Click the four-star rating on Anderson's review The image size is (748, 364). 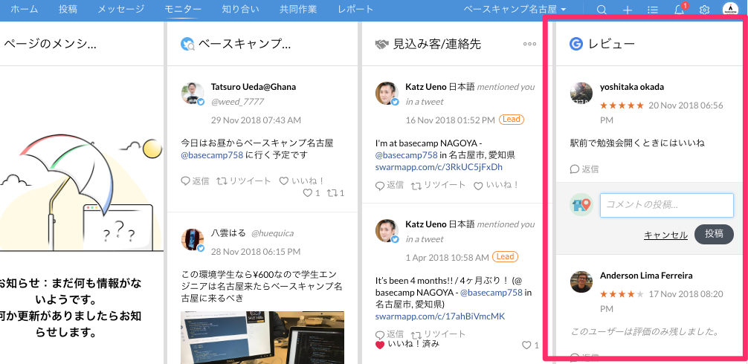[622, 294]
